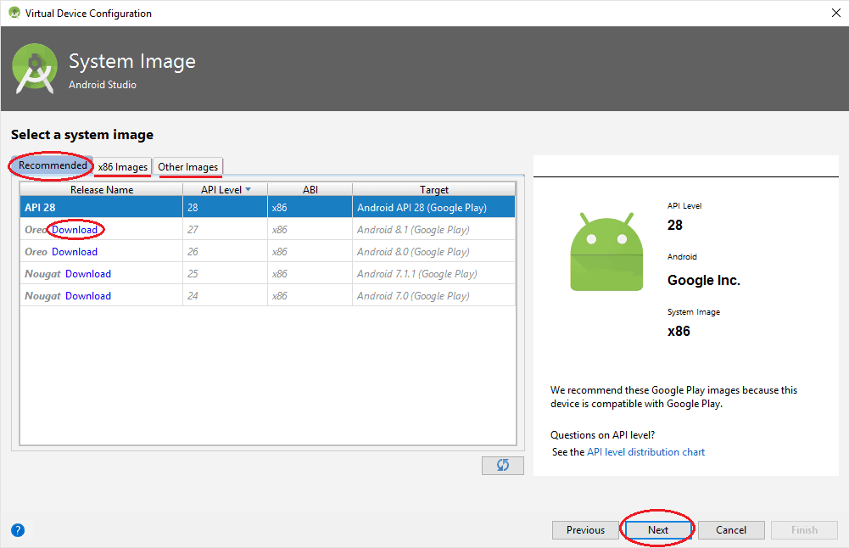Open help via the question mark icon
Image resolution: width=849 pixels, height=548 pixels.
coord(18,530)
